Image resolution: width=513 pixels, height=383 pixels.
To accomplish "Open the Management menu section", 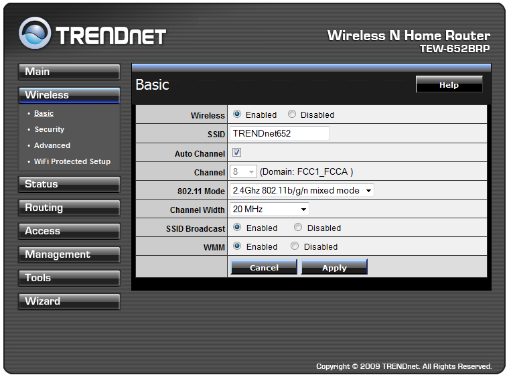I will click(69, 254).
